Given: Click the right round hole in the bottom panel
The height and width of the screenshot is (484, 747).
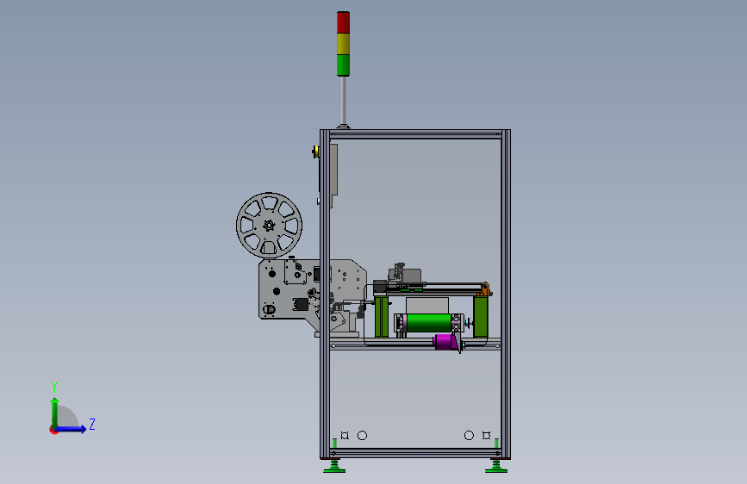Looking at the screenshot, I should tap(469, 436).
